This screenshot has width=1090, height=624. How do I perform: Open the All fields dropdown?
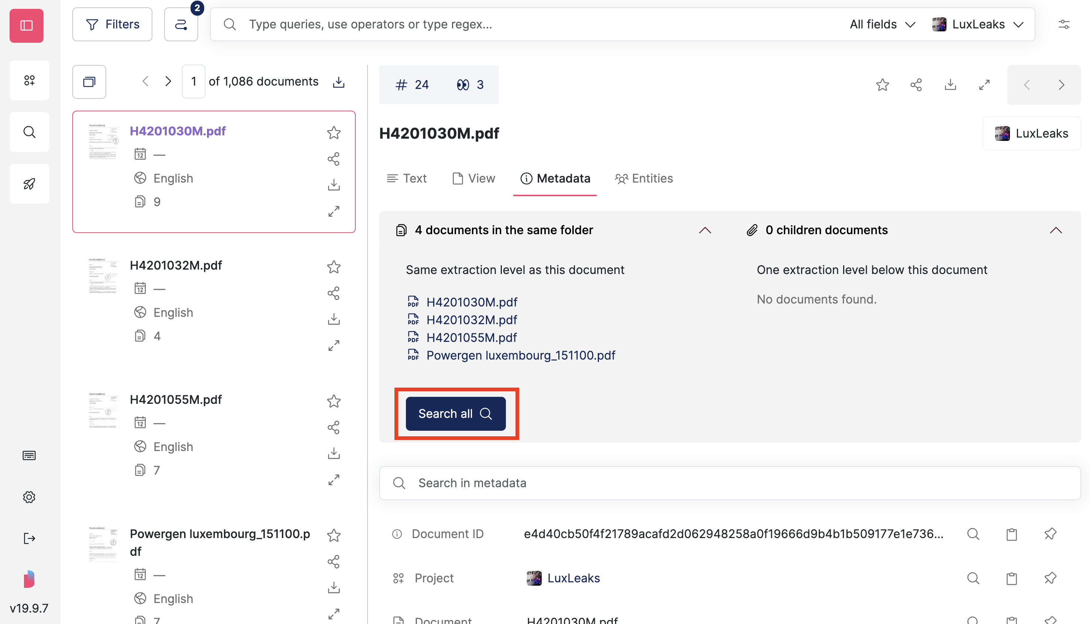point(882,24)
